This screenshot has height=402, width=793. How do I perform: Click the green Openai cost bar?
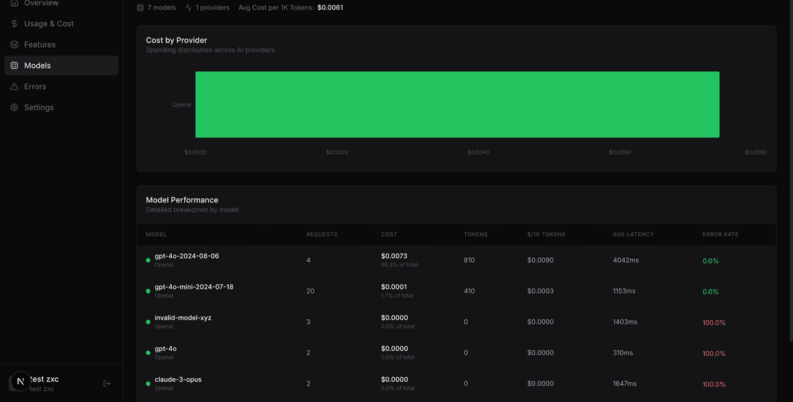(x=457, y=104)
